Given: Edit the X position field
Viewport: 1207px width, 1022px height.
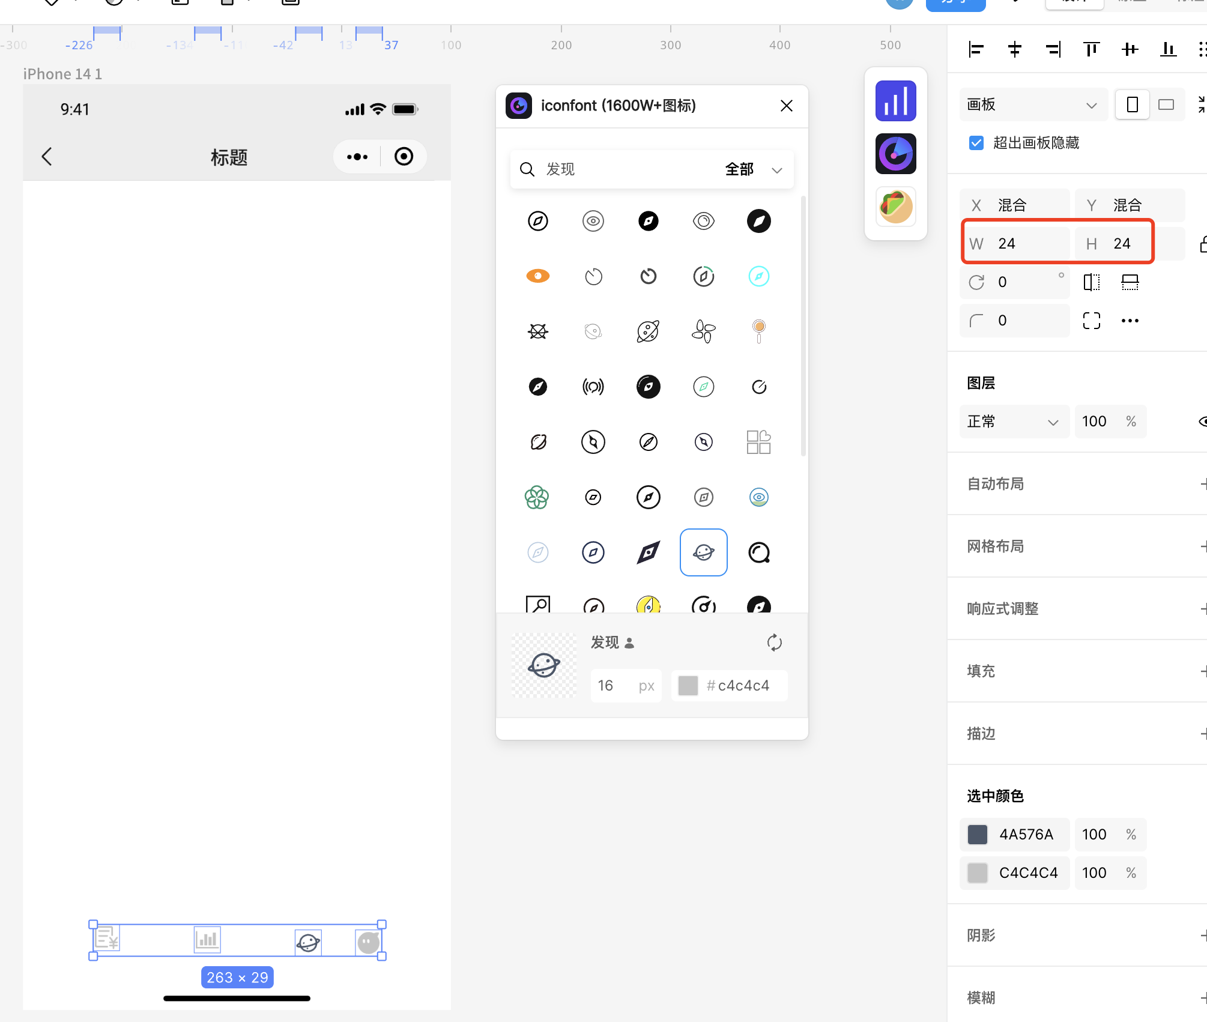Looking at the screenshot, I should (x=1015, y=205).
